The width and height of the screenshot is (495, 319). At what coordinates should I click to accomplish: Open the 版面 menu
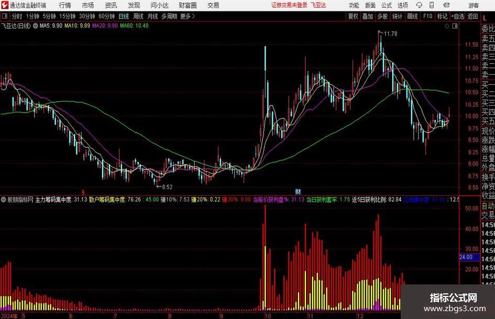click(370, 5)
